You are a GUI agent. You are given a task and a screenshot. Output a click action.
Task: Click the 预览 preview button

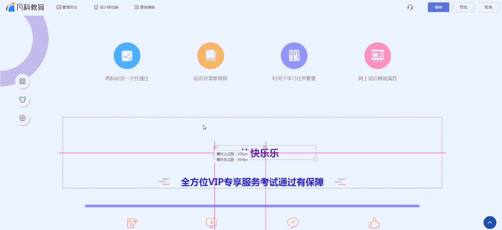(463, 7)
